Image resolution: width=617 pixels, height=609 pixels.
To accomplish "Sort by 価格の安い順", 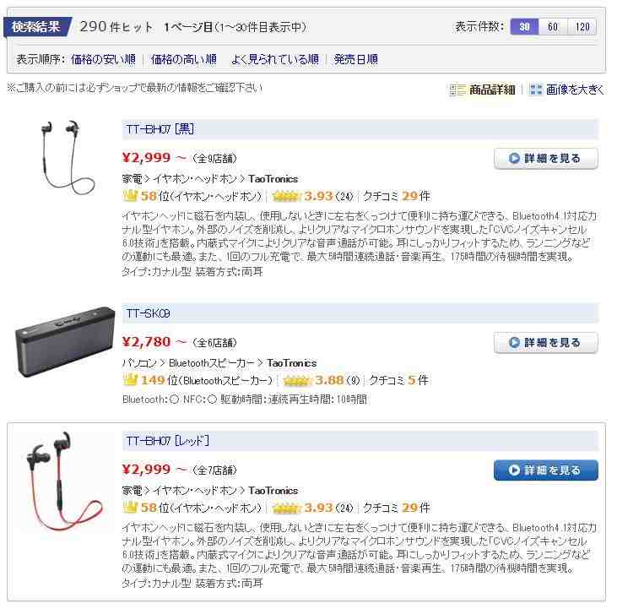I will coord(104,59).
